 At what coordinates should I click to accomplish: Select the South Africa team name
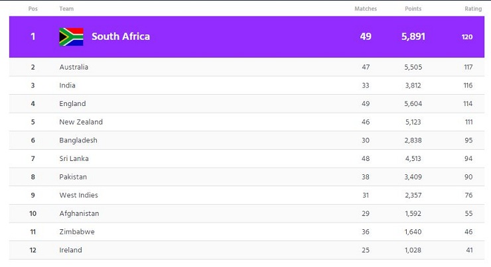tap(121, 36)
